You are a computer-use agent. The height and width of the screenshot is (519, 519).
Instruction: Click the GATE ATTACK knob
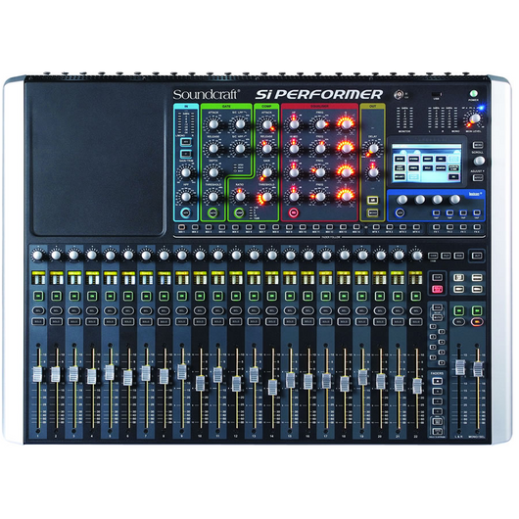tap(213, 124)
